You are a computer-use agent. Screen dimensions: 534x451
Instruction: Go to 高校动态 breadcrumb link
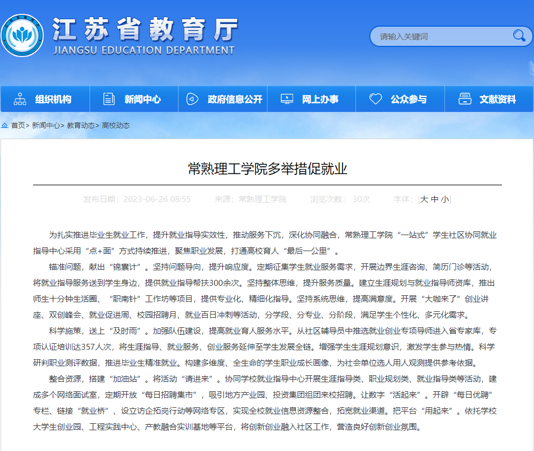coord(116,125)
